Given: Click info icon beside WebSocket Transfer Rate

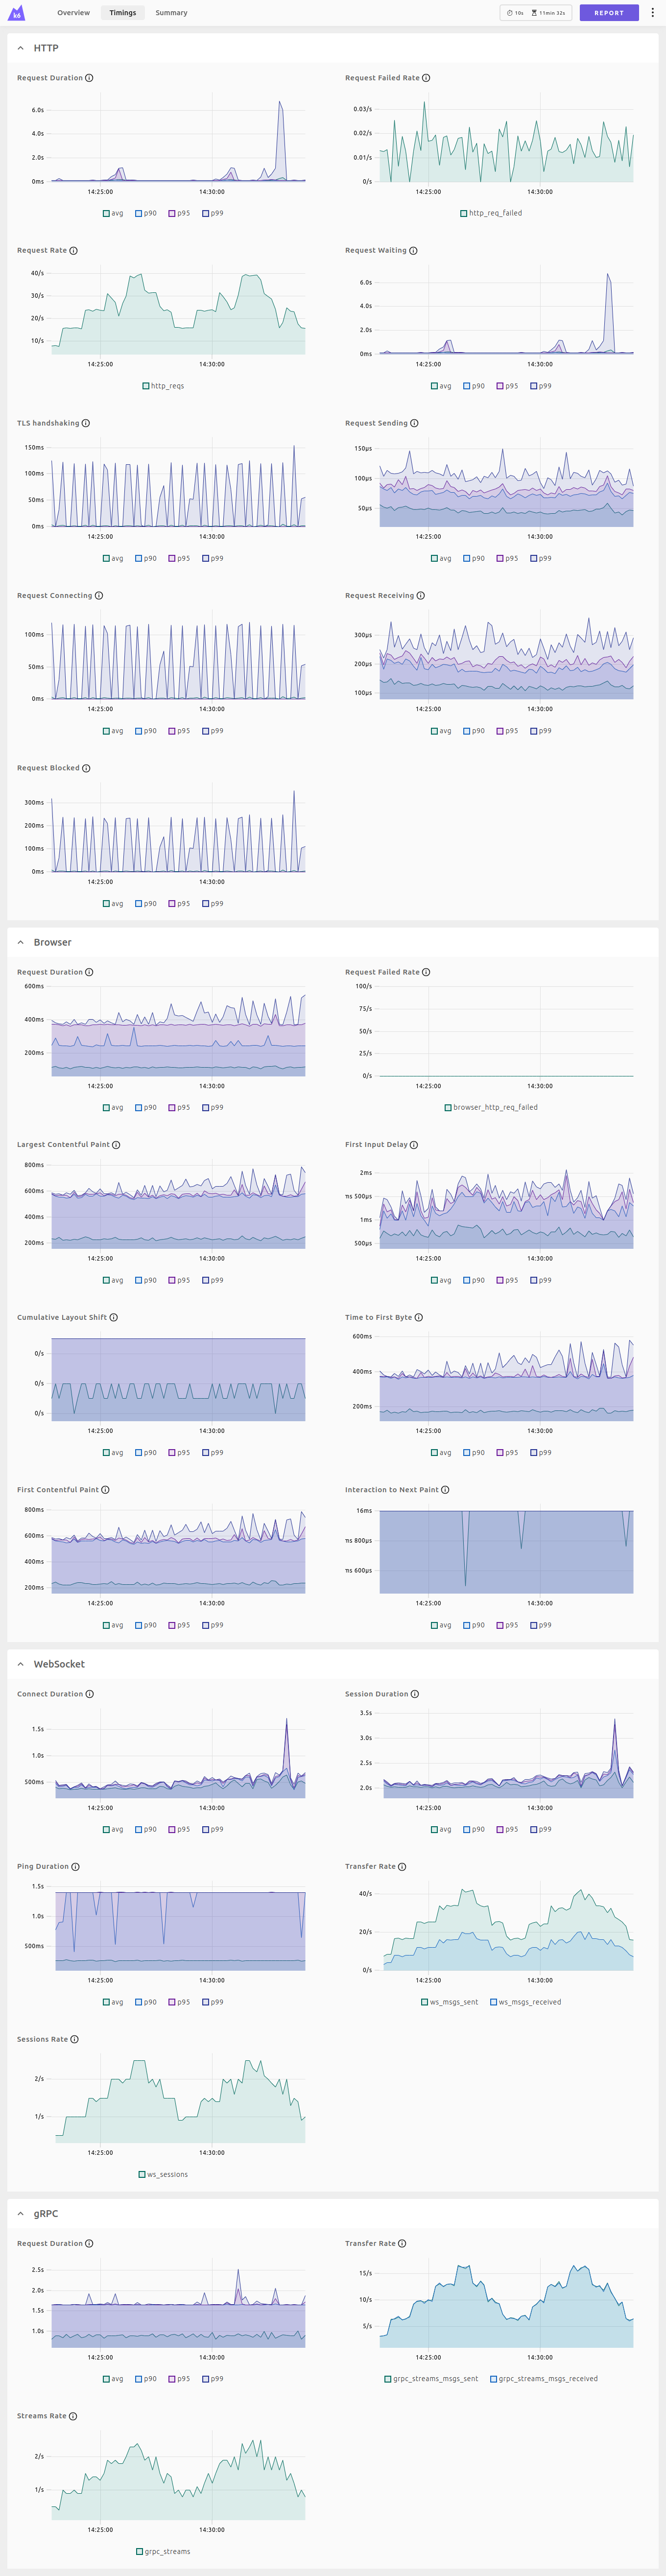Looking at the screenshot, I should pos(402,1867).
